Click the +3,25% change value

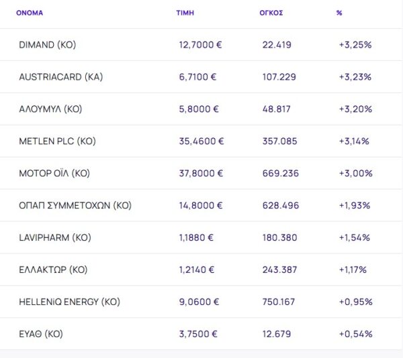click(x=355, y=45)
